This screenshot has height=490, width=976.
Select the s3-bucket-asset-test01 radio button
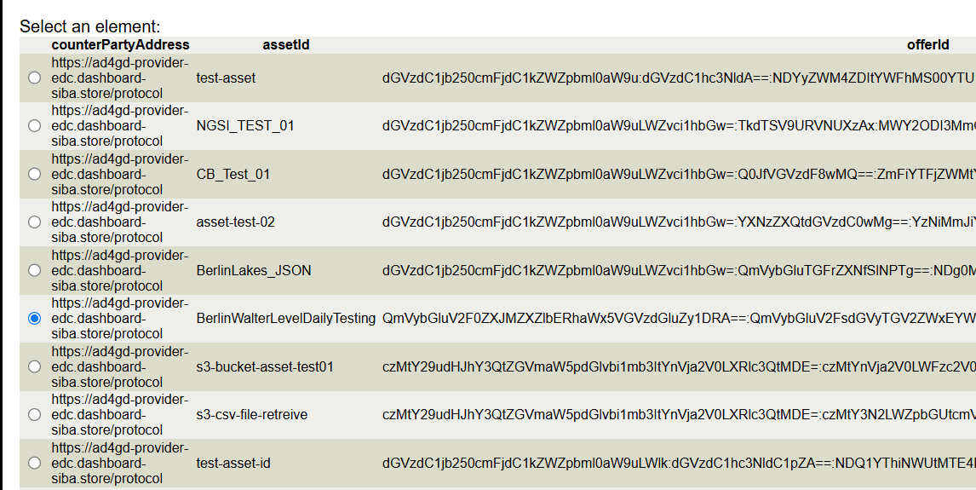coord(34,366)
